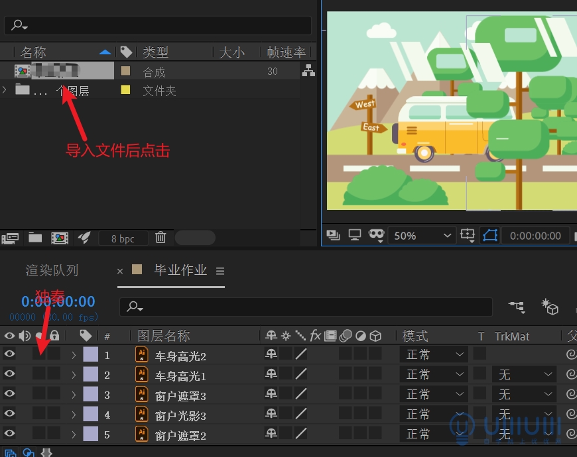Click 8 bpc color depth button
The image size is (577, 457).
click(x=123, y=238)
